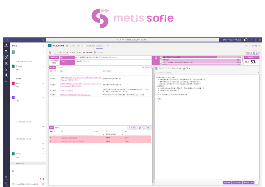The height and width of the screenshot is (187, 265).
Task: Open the Calls phone icon in sidebar
Action: point(6,69)
